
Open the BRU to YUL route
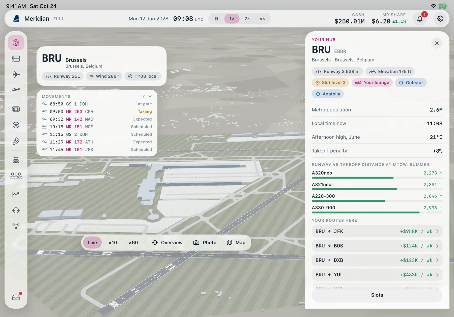377,275
